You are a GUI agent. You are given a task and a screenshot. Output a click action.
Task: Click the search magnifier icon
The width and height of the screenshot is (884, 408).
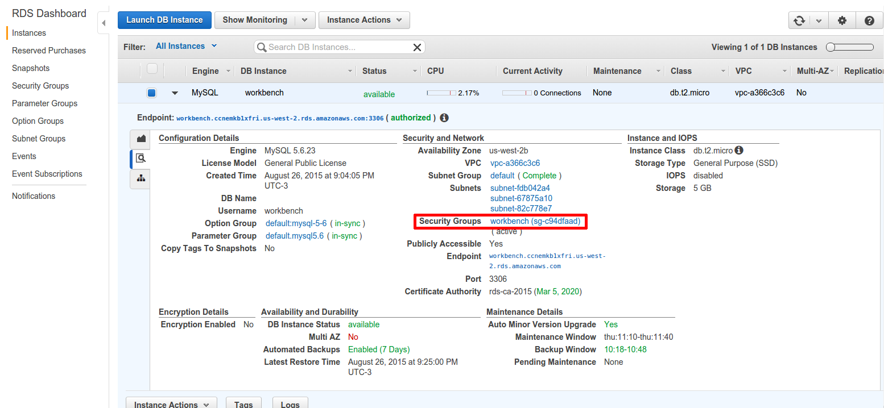tap(262, 47)
